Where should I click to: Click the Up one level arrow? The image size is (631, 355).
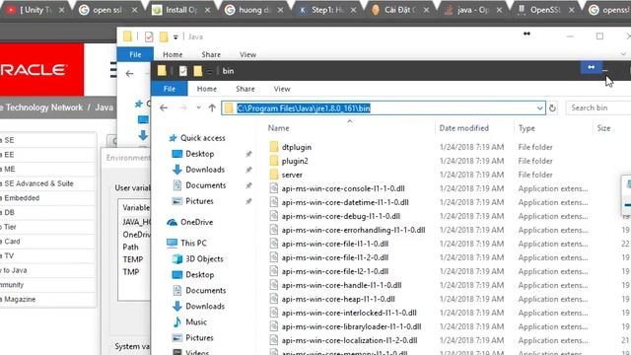(x=212, y=107)
